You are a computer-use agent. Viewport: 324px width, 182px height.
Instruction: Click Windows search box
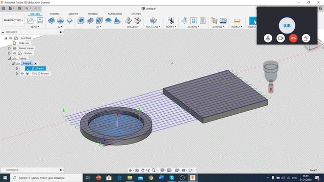coord(46,177)
